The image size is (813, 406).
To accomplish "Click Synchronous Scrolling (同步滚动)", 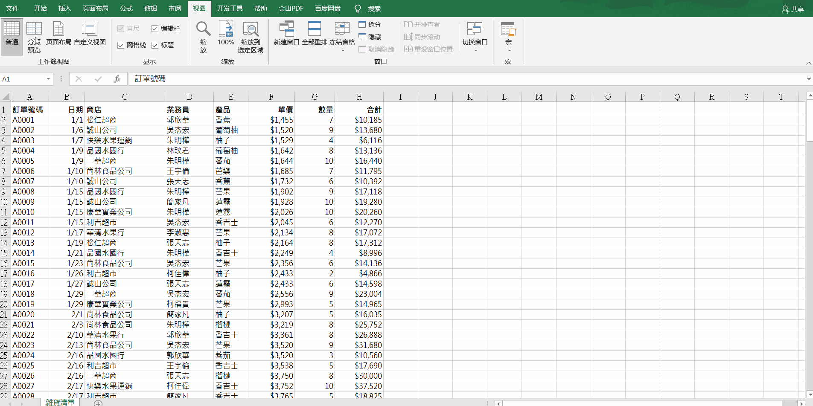I will click(422, 37).
